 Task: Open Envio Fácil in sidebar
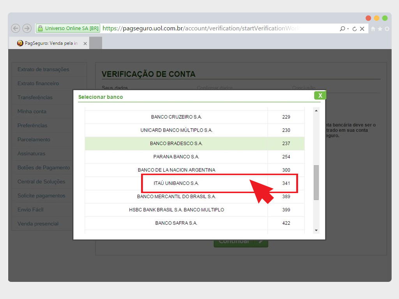pyautogui.click(x=30, y=209)
